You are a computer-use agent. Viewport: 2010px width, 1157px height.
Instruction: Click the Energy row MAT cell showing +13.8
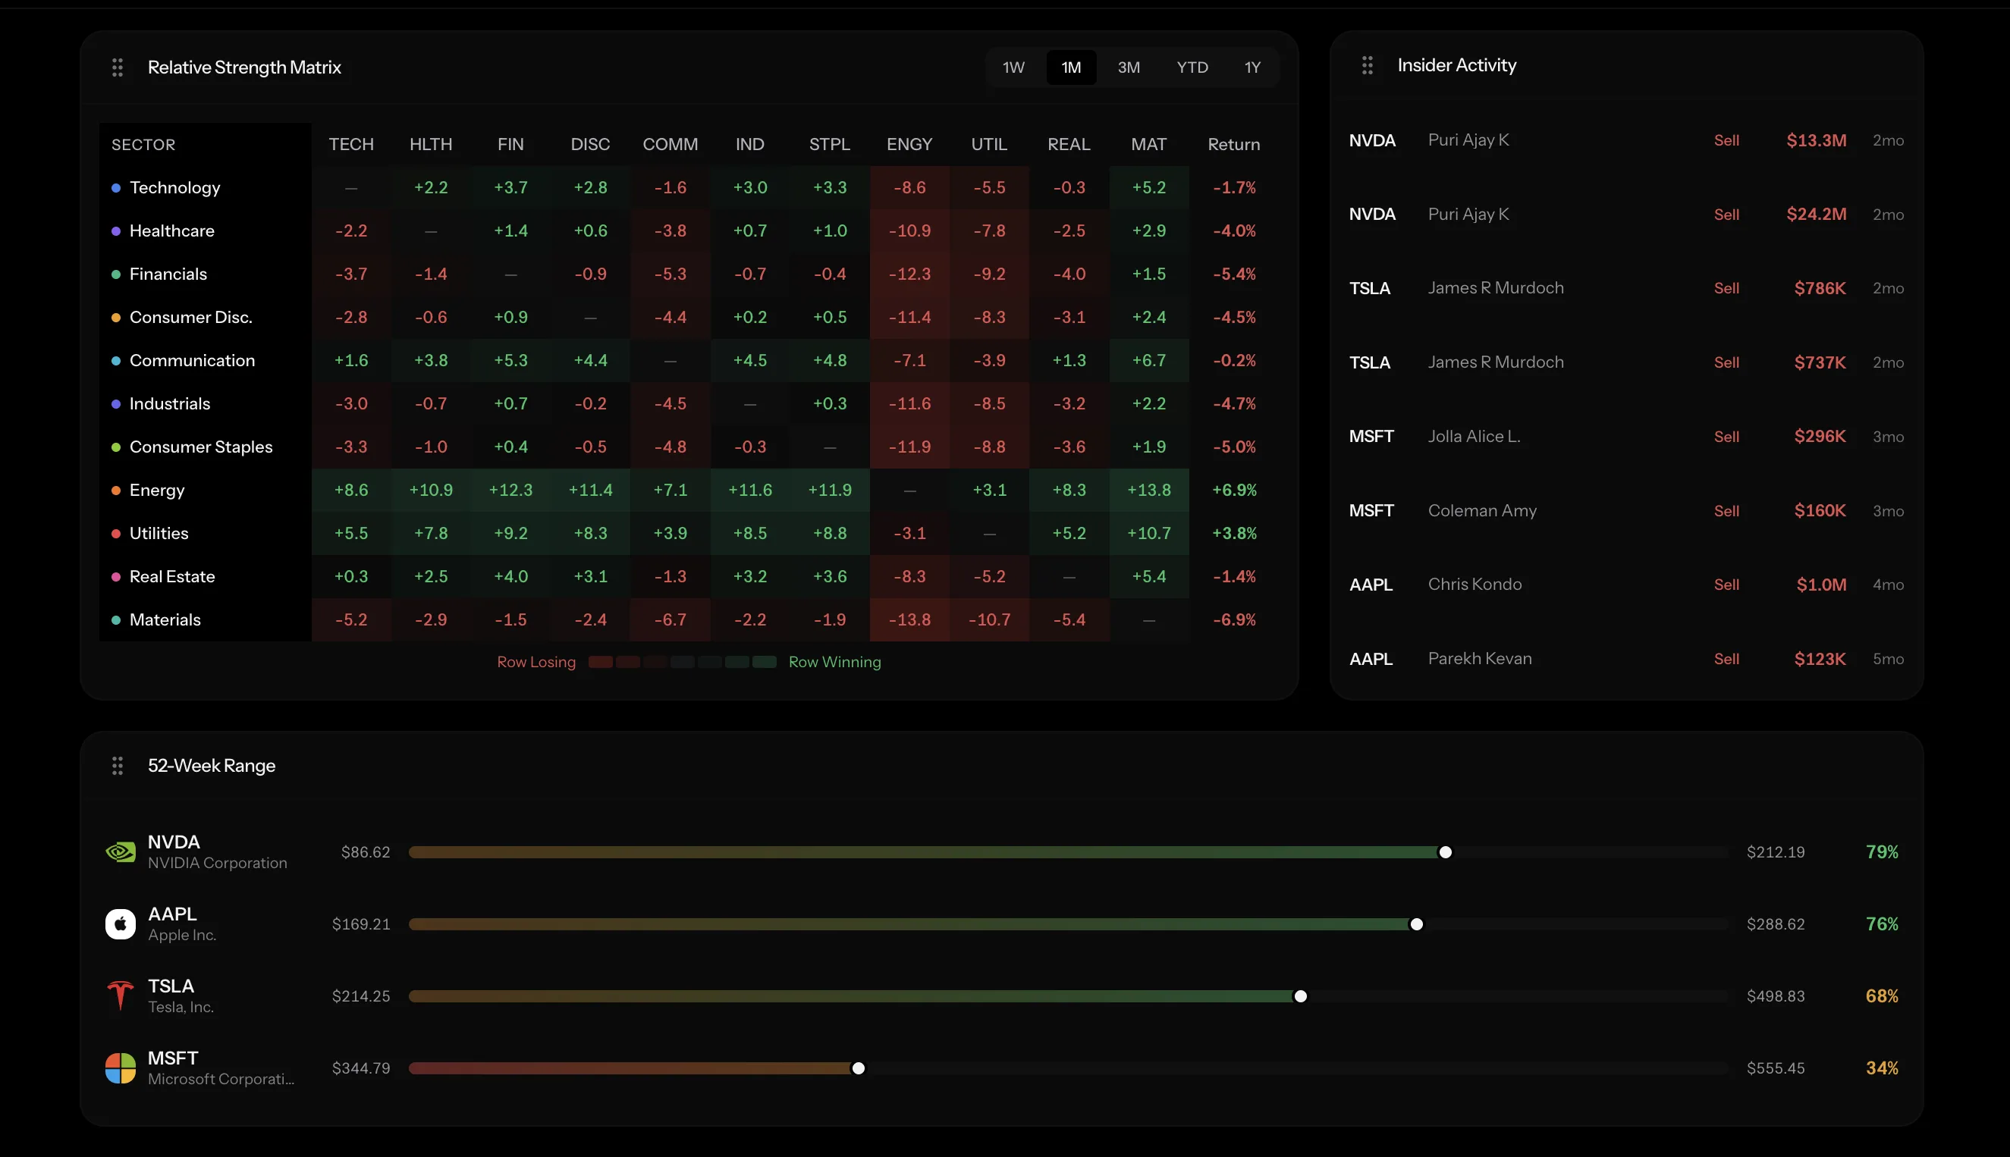point(1148,491)
